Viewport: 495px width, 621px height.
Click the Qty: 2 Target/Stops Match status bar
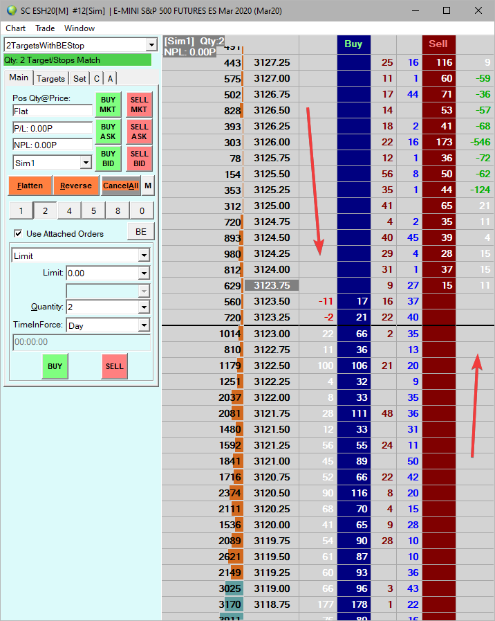77,60
